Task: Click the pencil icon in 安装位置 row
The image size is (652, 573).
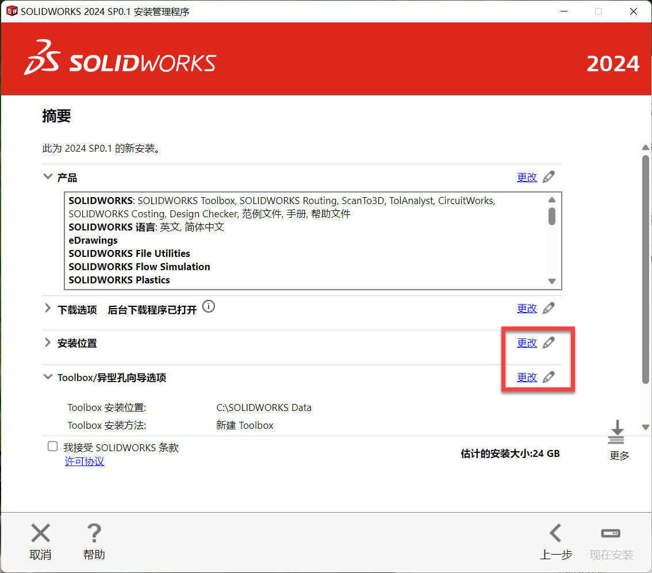Action: tap(549, 343)
